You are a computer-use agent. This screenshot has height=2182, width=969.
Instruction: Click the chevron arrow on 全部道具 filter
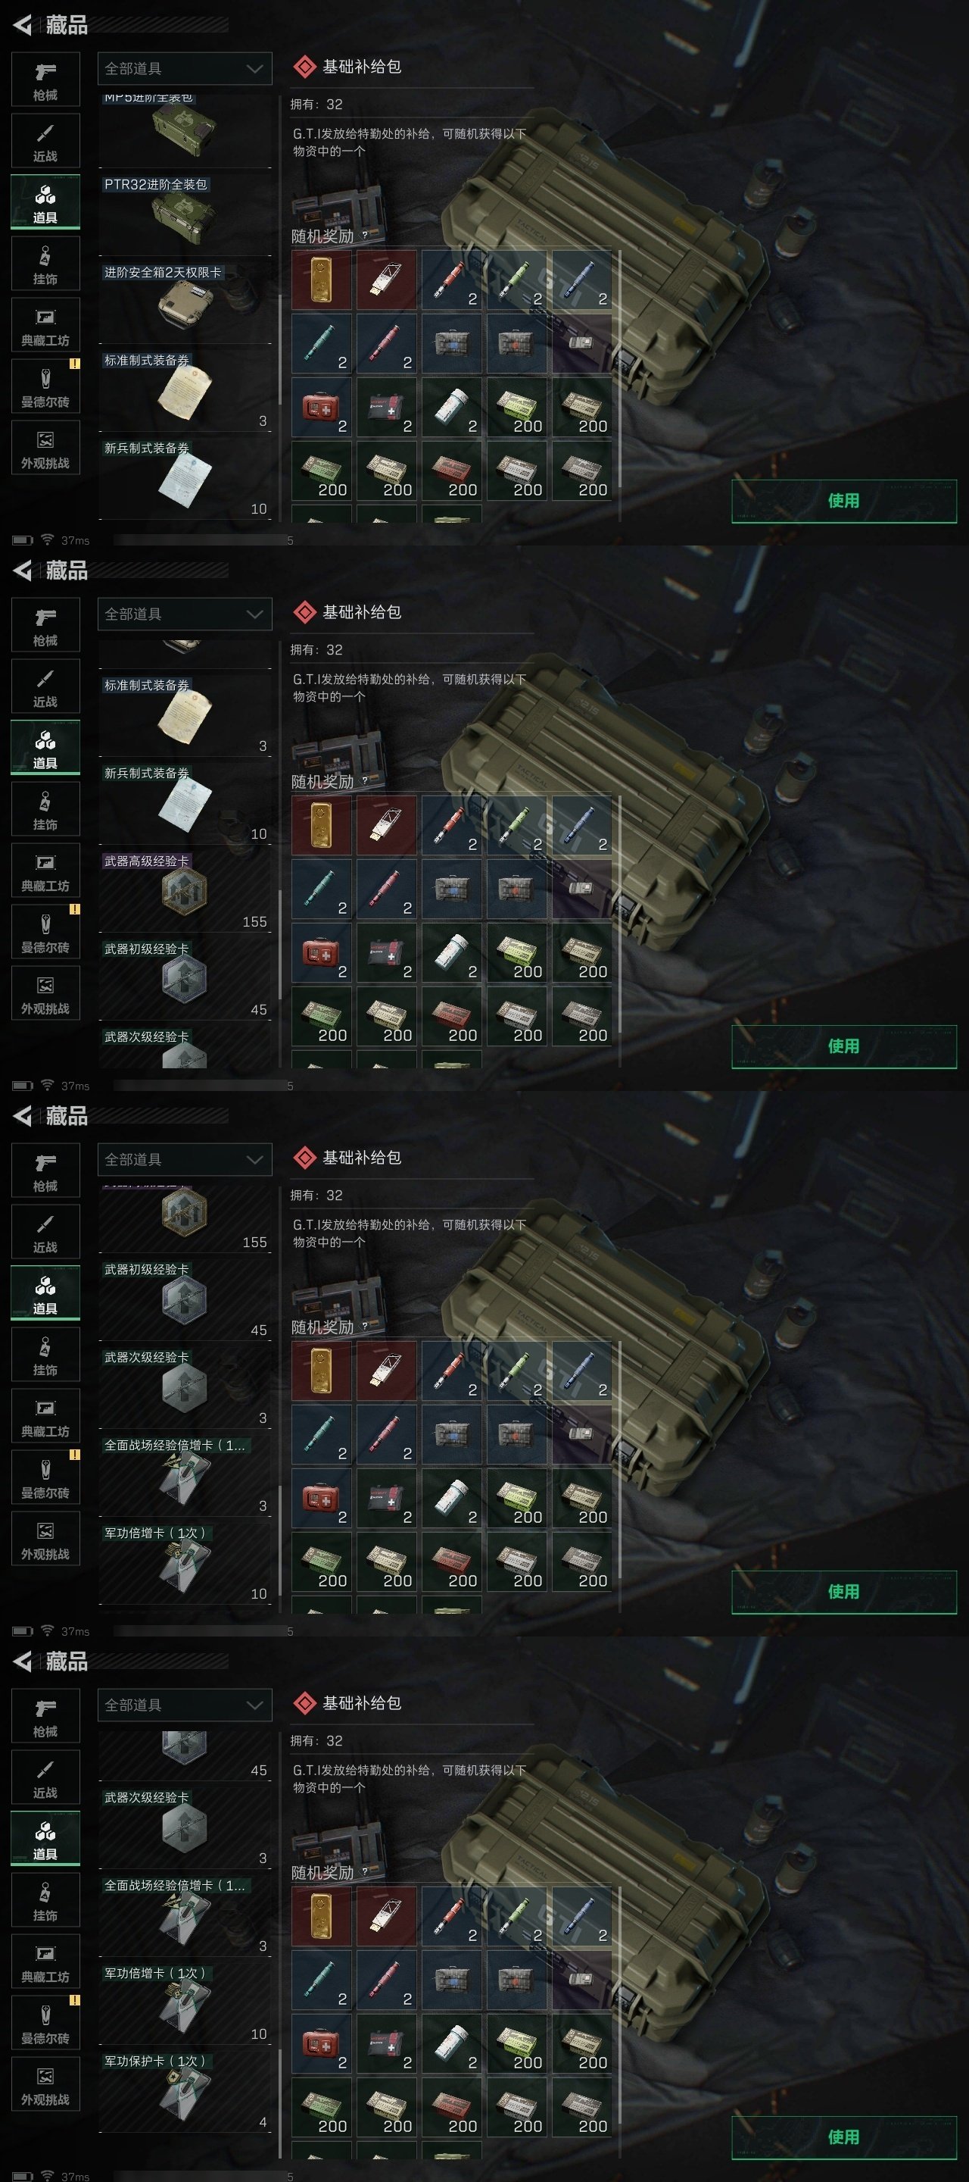(254, 69)
